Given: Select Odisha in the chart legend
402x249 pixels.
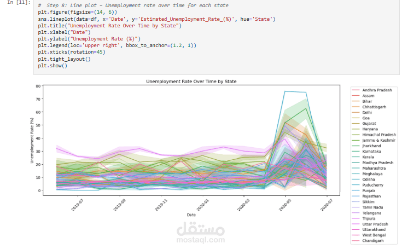Looking at the screenshot, I should coord(369,179).
